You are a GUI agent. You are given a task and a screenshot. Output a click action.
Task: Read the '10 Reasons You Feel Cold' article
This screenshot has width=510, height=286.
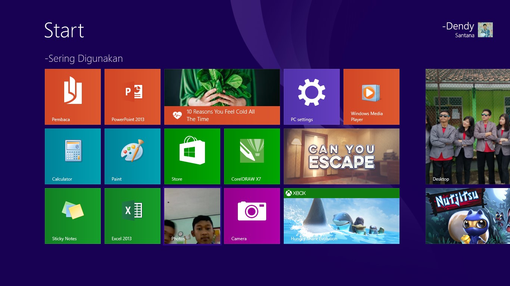pos(222,96)
